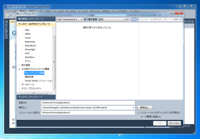Select the 'セットアップと配置' tree item
The height and width of the screenshot is (139, 200).
34,73
